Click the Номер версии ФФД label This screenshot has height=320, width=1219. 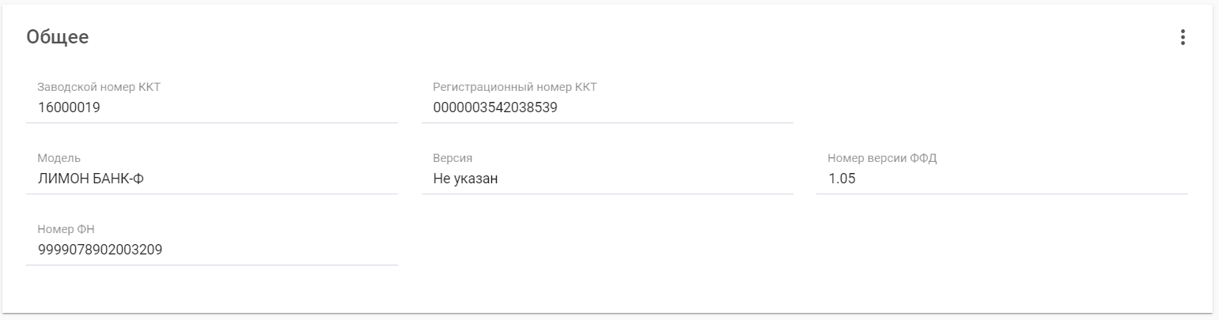point(882,158)
